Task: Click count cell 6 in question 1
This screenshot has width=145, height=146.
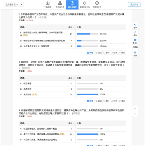Action: point(71,46)
